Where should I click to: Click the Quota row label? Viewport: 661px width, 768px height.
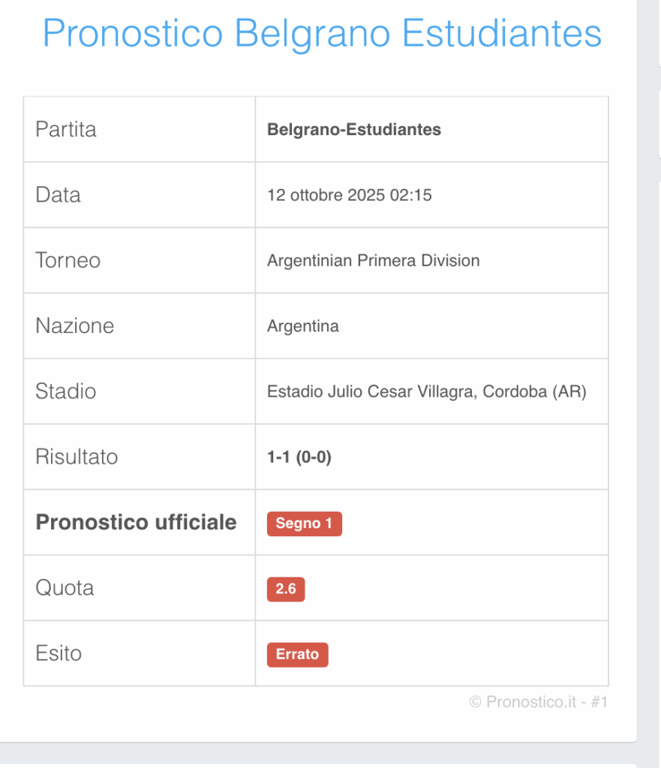tap(65, 588)
